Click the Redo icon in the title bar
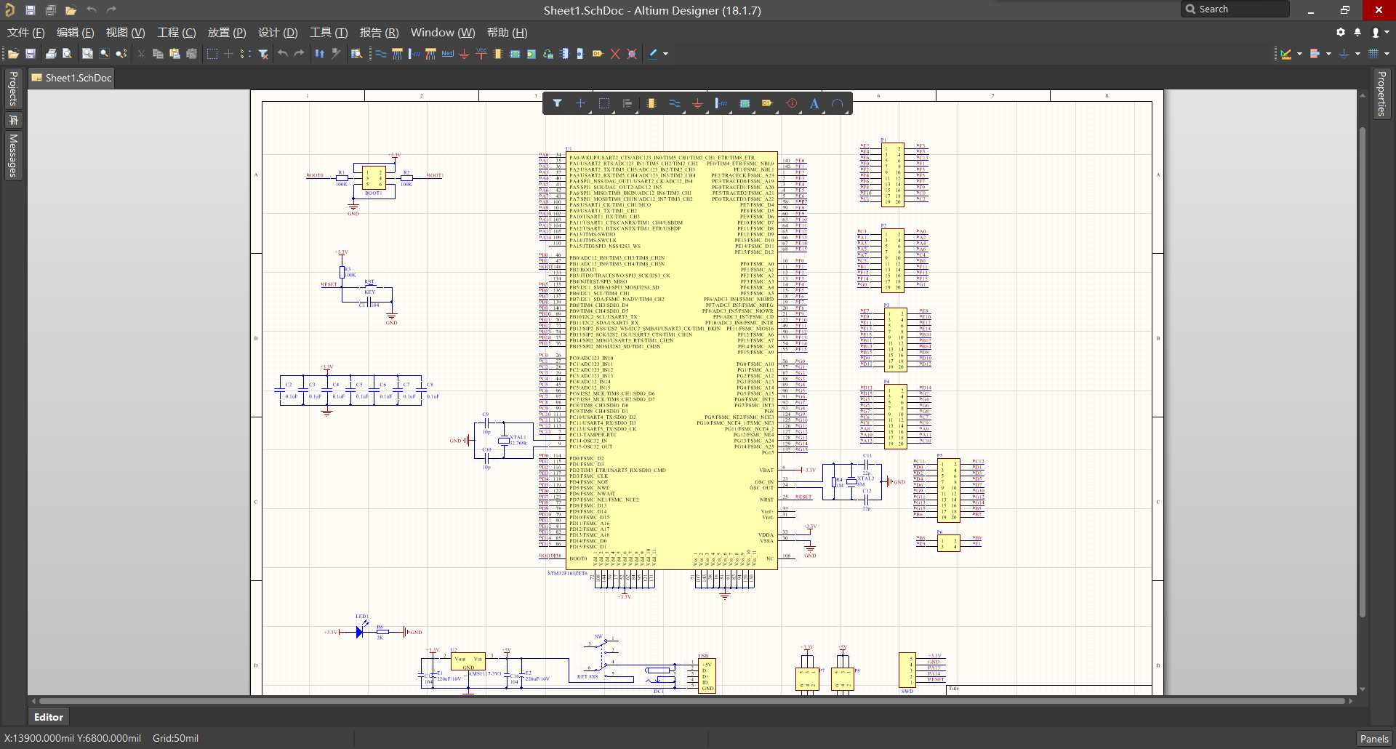 (111, 10)
